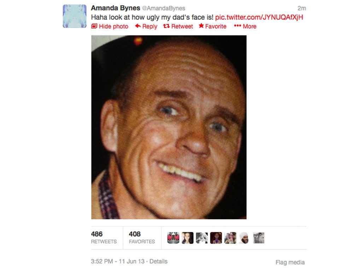Click the 2m tweet timestamp
The height and width of the screenshot is (268, 362).
[302, 8]
